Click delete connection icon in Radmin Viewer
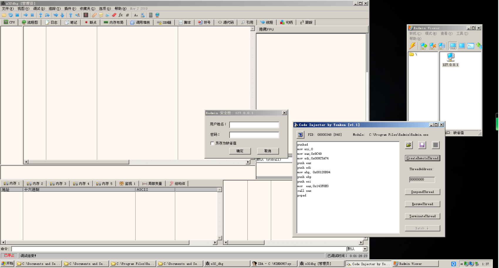The width and height of the screenshot is (499, 268). coord(432,46)
